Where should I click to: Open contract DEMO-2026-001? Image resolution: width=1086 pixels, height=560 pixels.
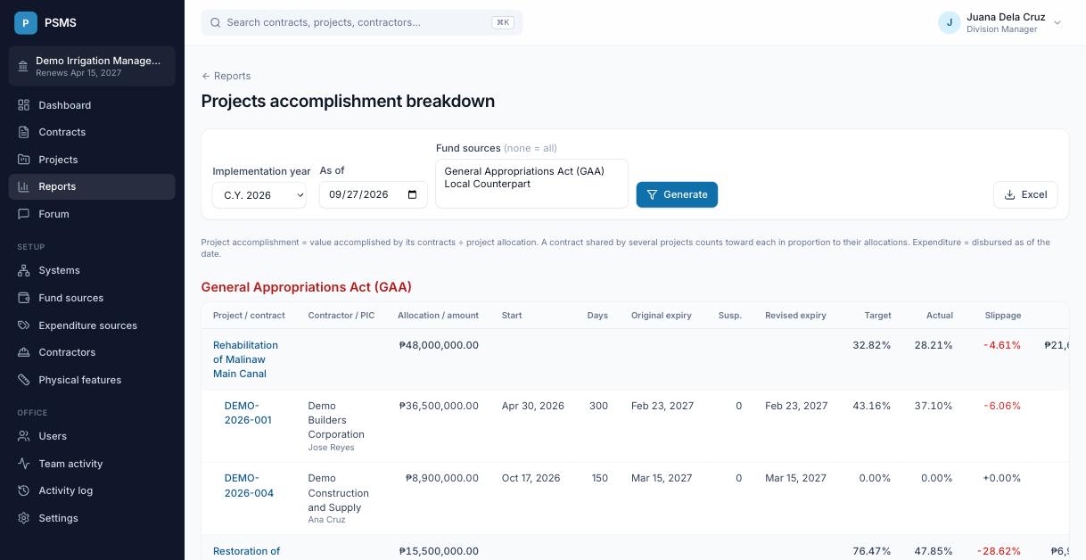[x=248, y=413]
